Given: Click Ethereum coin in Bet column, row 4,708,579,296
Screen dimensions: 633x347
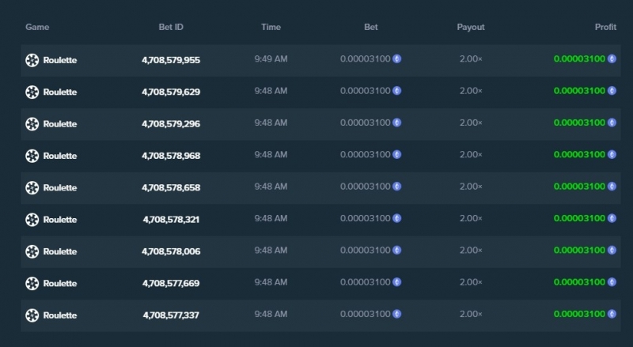Looking at the screenshot, I should 397,123.
